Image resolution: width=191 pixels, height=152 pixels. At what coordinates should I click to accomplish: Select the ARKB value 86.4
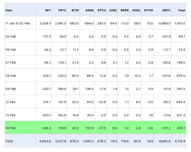click(x=90, y=76)
